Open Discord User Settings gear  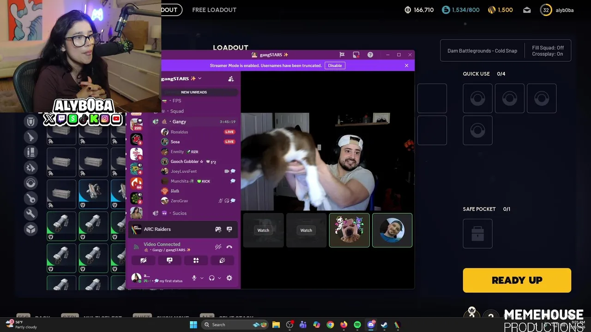point(229,278)
